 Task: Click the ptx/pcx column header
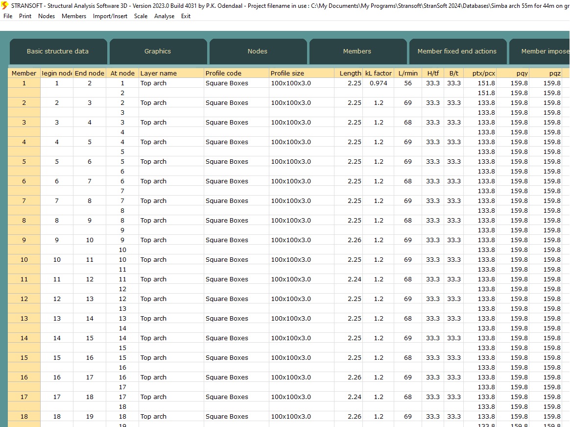pyautogui.click(x=480, y=73)
